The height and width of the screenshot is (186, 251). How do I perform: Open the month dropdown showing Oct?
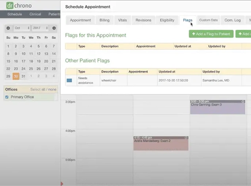coord(22,28)
